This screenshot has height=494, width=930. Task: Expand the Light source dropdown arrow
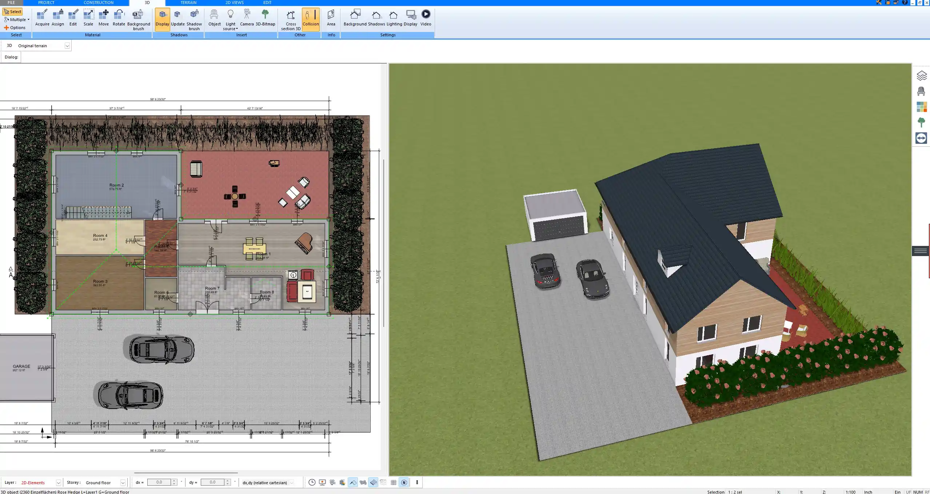point(237,29)
